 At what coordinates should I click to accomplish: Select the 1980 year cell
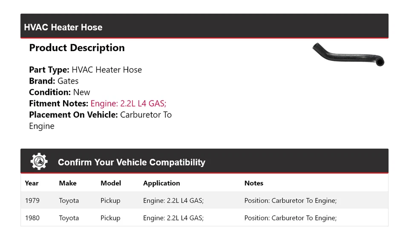click(32, 218)
